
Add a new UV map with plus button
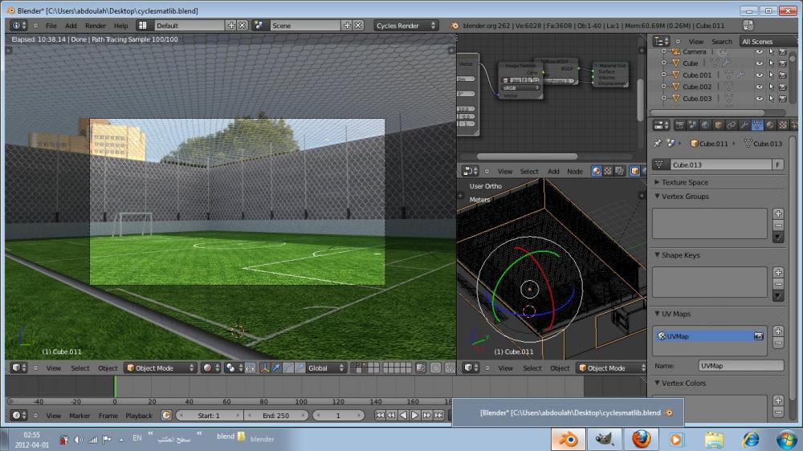tap(778, 331)
